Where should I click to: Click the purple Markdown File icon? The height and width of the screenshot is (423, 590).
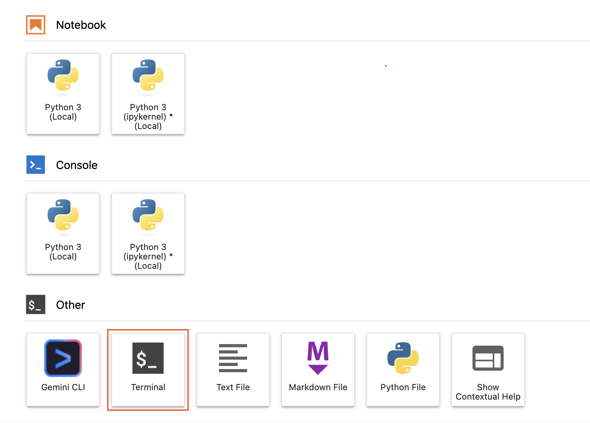coord(318,358)
